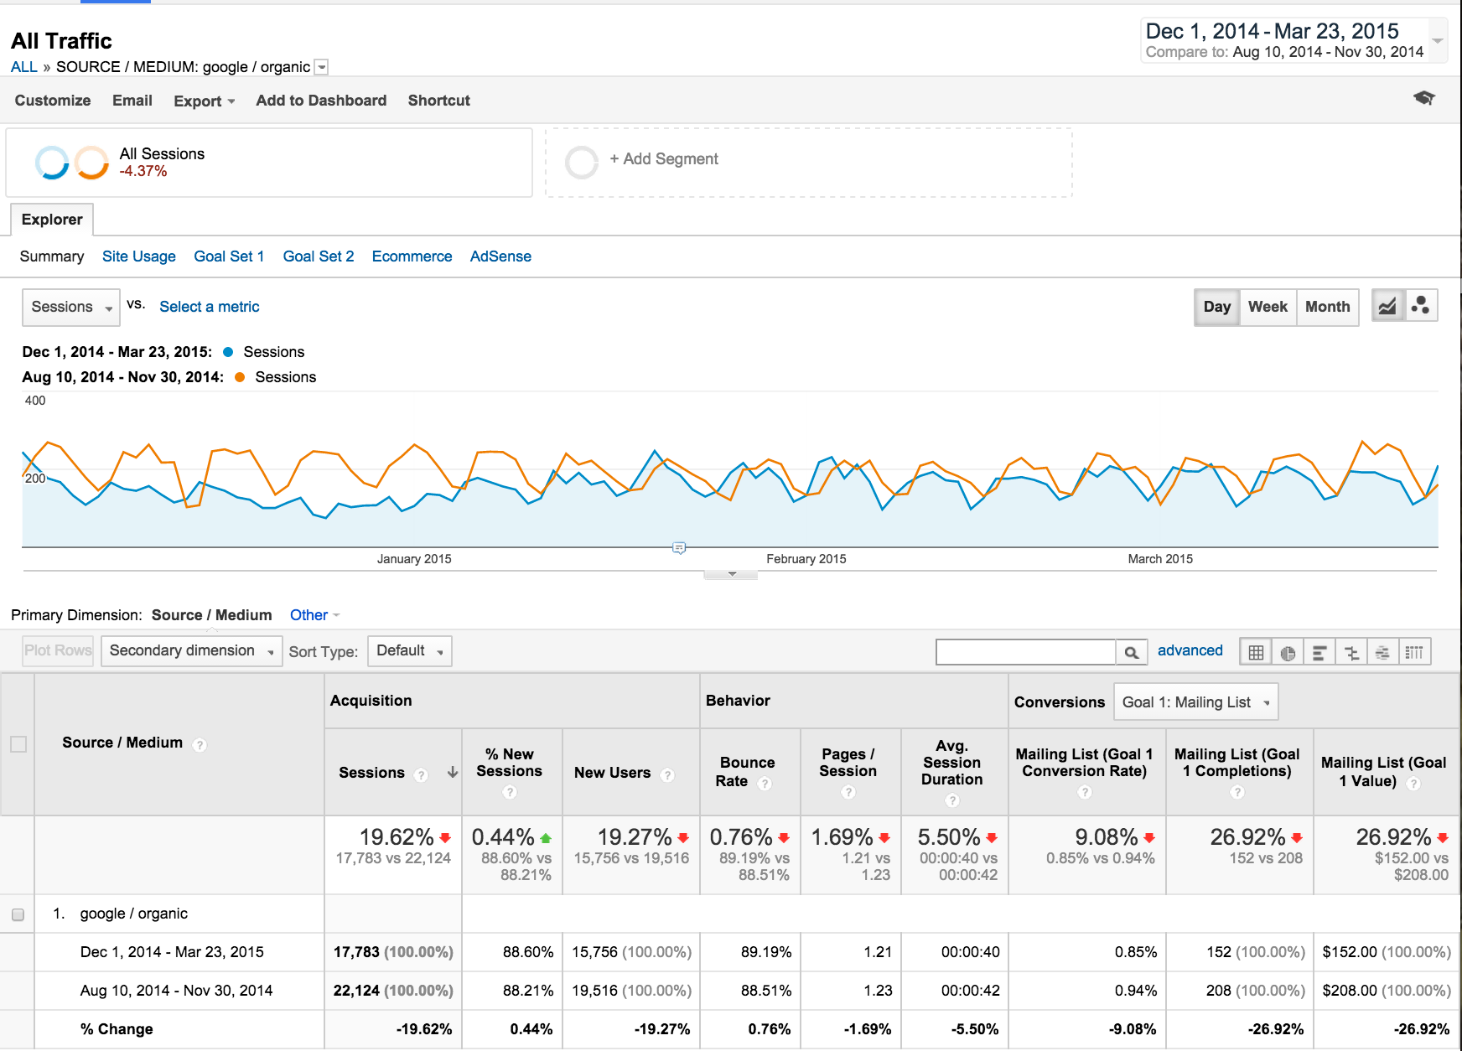1462x1051 pixels.
Task: Open the source/medium breadcrumb dropdown arrow
Action: (x=321, y=67)
